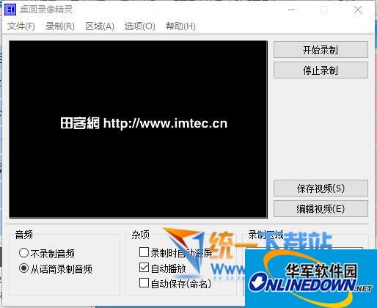Open the 区域(A) menu
The height and width of the screenshot is (308, 377).
[100, 26]
